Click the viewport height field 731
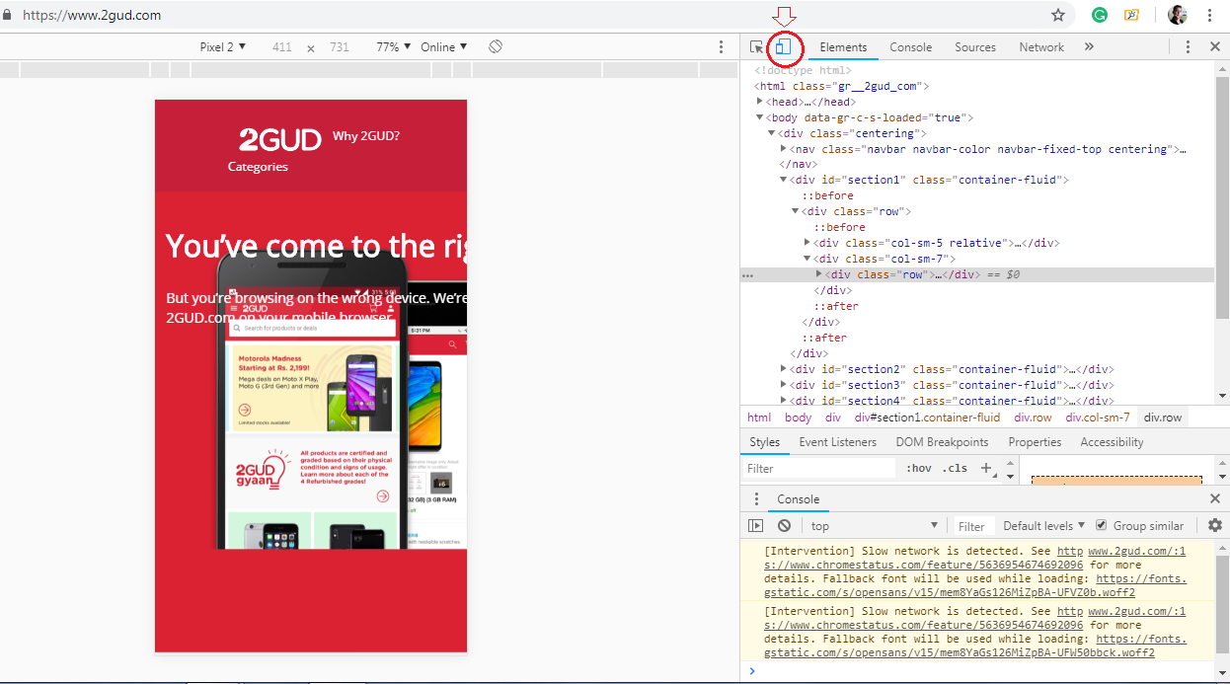 [340, 46]
